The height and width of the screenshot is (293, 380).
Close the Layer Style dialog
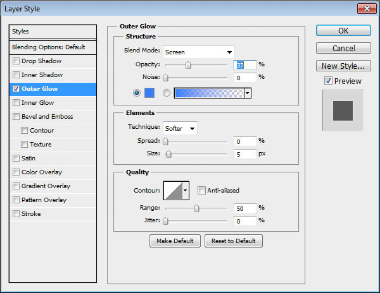point(367,8)
